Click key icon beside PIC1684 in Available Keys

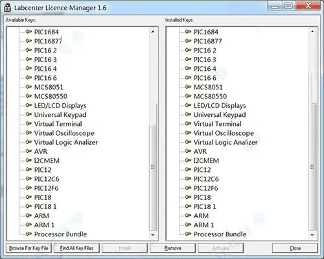[x=29, y=32]
